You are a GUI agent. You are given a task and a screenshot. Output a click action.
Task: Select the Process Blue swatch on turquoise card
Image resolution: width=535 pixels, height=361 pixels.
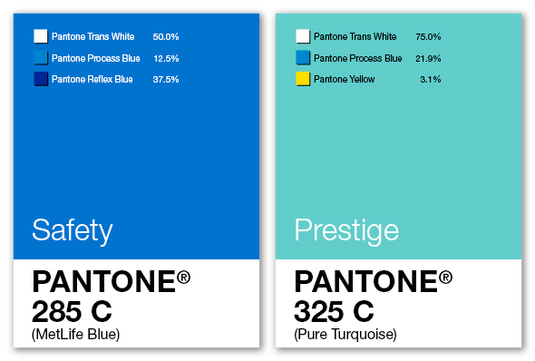click(303, 58)
